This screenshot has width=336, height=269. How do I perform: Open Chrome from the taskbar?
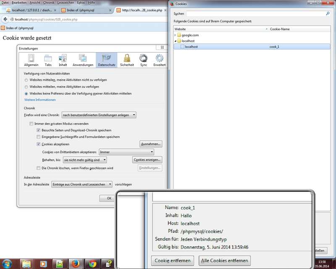(x=92, y=264)
